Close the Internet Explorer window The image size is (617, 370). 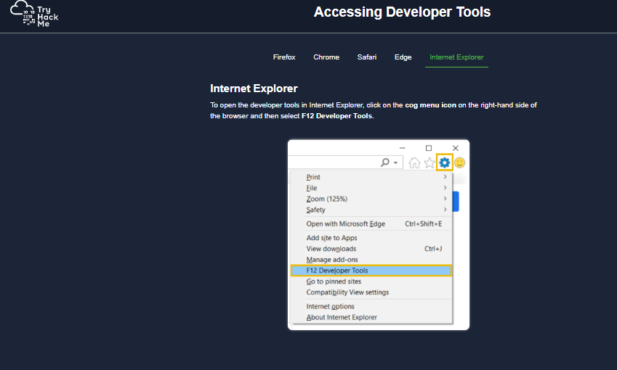tap(455, 148)
